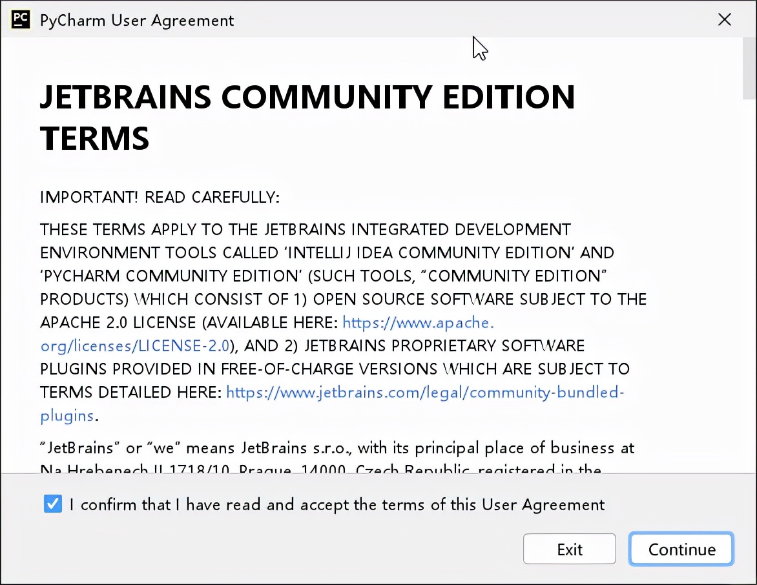
Task: Click the 'I confirm that I have read' label
Action: 337,505
